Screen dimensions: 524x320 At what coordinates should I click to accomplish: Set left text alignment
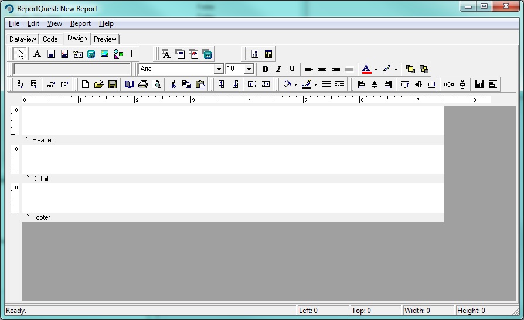point(308,69)
